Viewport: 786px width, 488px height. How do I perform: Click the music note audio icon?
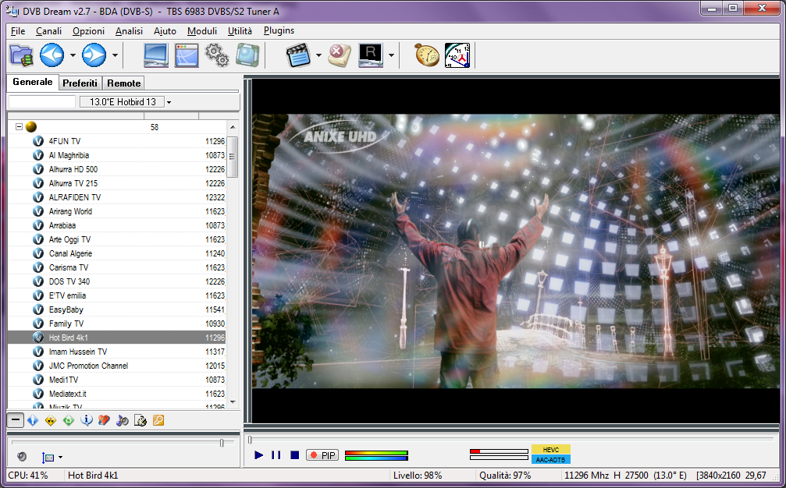123,420
